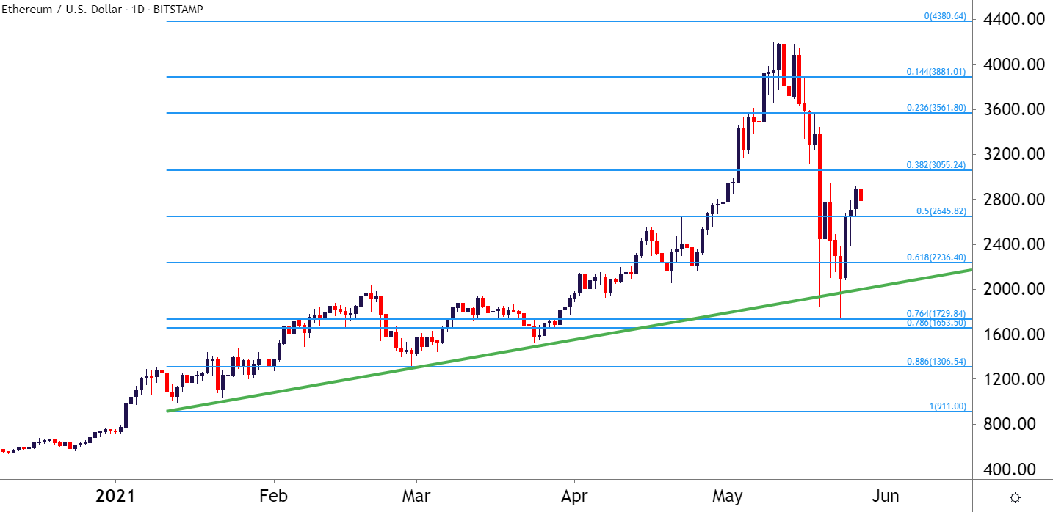This screenshot has height=512, width=1053.
Task: Click the 2800.00 price axis label
Action: click(1013, 200)
